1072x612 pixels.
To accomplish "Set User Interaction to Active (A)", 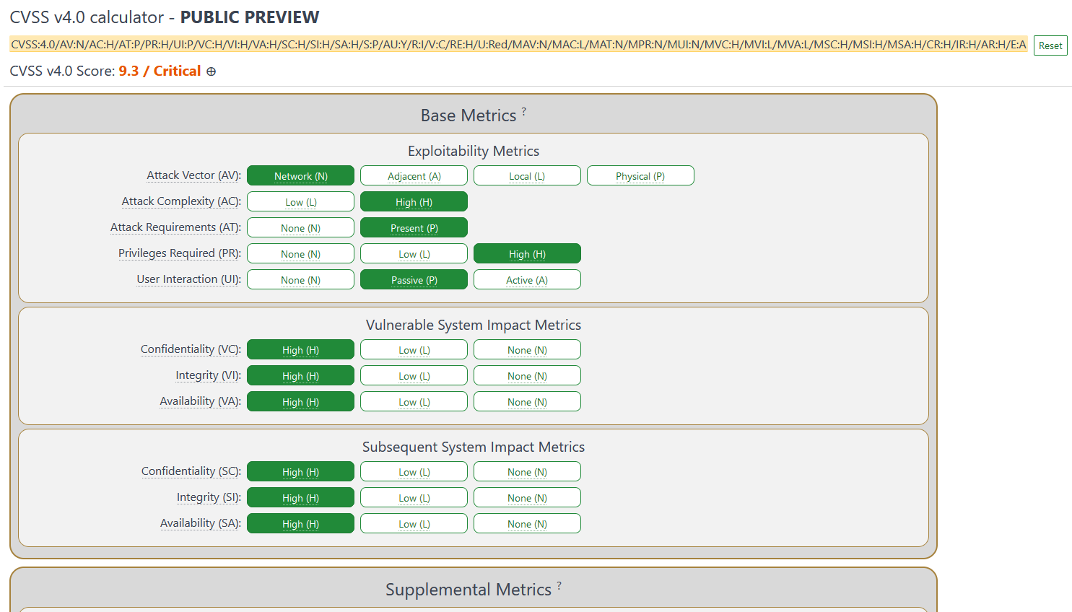I will pyautogui.click(x=527, y=280).
